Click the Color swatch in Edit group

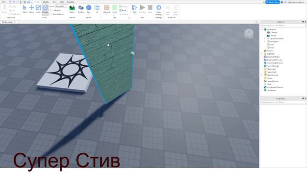[115, 8]
